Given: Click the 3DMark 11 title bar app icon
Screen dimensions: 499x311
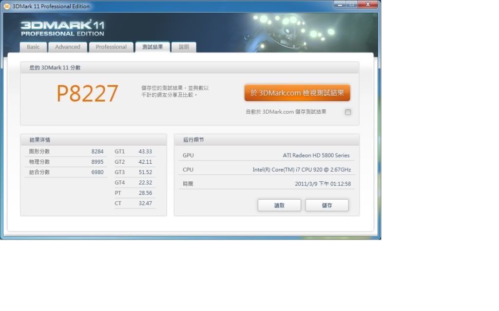Looking at the screenshot, I should pyautogui.click(x=6, y=6).
